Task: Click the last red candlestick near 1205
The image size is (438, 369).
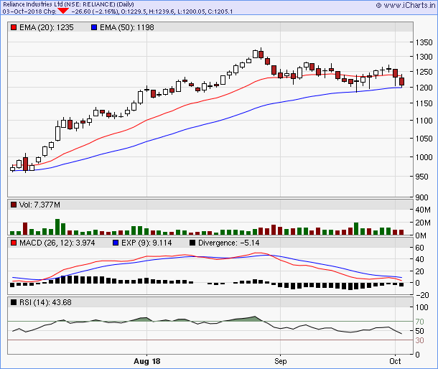Action: [x=401, y=82]
